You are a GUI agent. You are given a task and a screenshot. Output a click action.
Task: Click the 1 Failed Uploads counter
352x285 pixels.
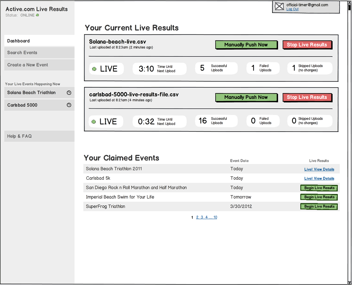tap(253, 68)
